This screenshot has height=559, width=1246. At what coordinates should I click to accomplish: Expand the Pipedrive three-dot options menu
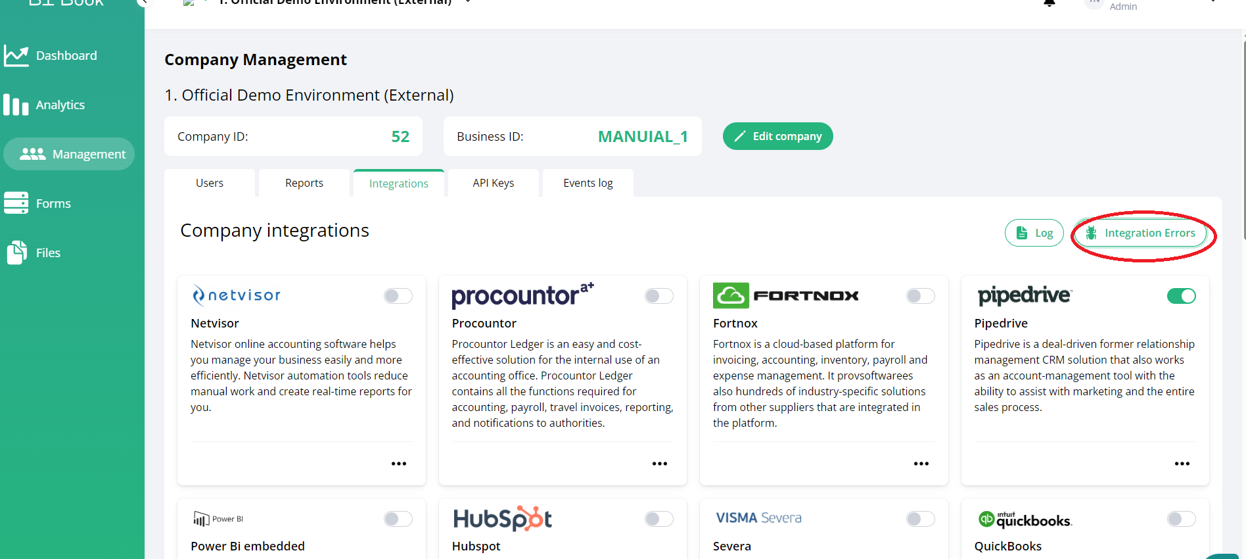pyautogui.click(x=1182, y=464)
